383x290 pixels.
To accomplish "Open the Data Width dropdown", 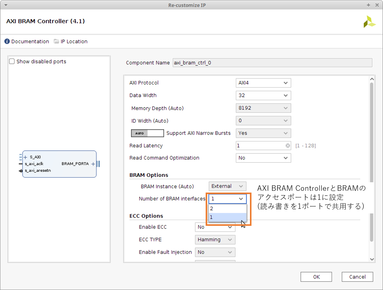I will (263, 95).
